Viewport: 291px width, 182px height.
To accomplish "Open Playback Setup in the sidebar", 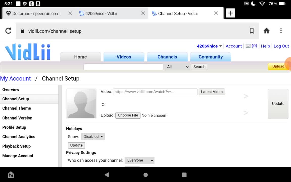I will point(16,146).
